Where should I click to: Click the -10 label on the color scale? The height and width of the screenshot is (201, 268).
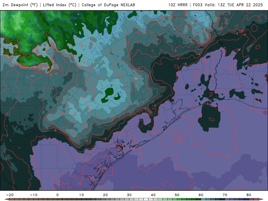(33, 195)
